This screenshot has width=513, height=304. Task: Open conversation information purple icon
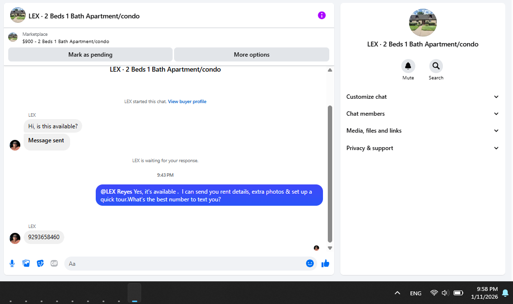click(x=322, y=15)
